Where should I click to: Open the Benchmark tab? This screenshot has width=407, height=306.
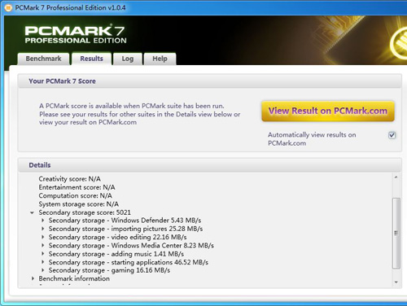click(43, 59)
